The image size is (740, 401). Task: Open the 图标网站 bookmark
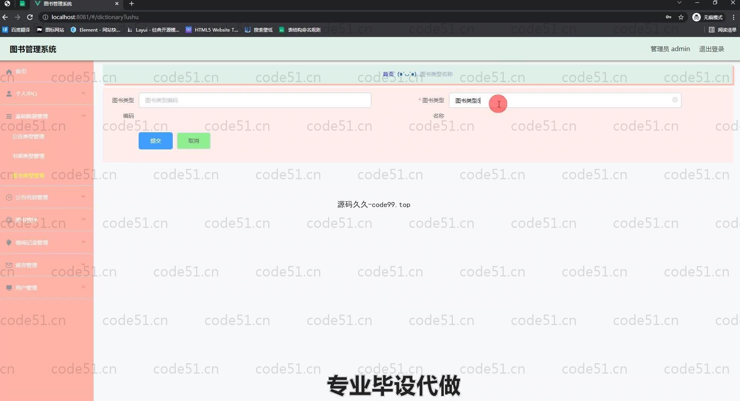[x=50, y=30]
